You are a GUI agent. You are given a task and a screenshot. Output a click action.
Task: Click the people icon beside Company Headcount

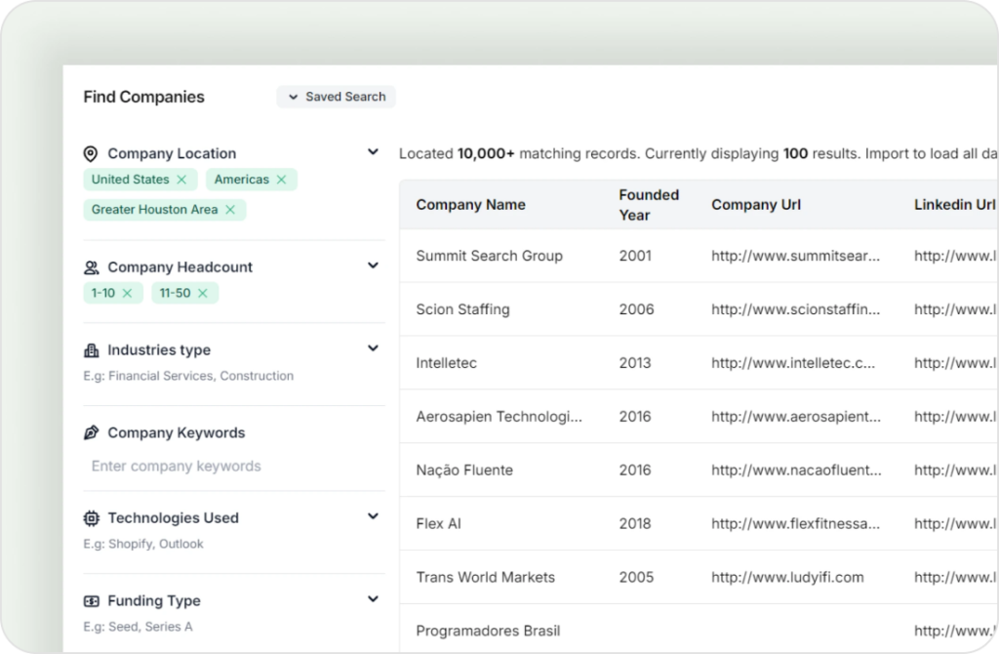click(92, 266)
